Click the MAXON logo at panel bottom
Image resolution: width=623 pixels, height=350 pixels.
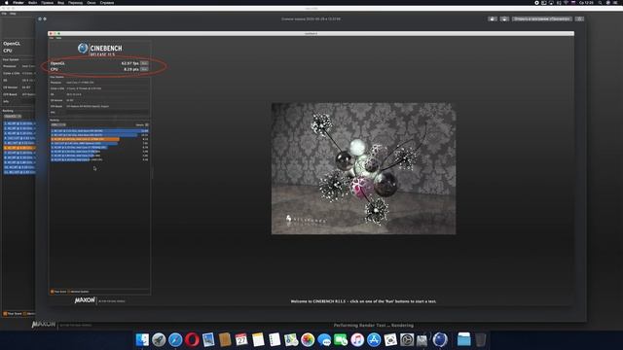point(85,300)
